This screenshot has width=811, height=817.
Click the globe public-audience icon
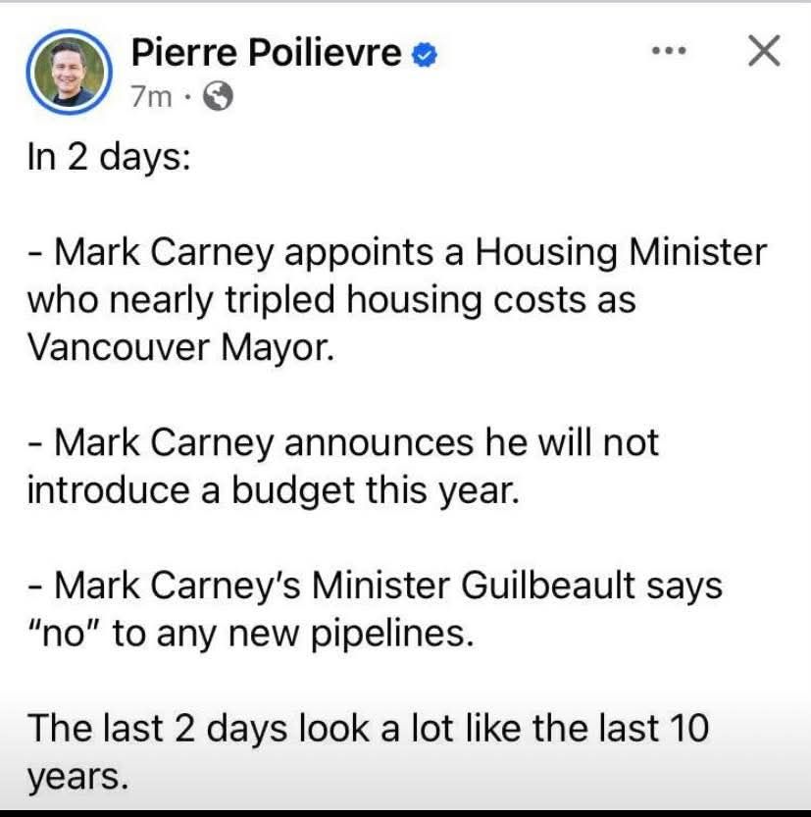point(218,96)
